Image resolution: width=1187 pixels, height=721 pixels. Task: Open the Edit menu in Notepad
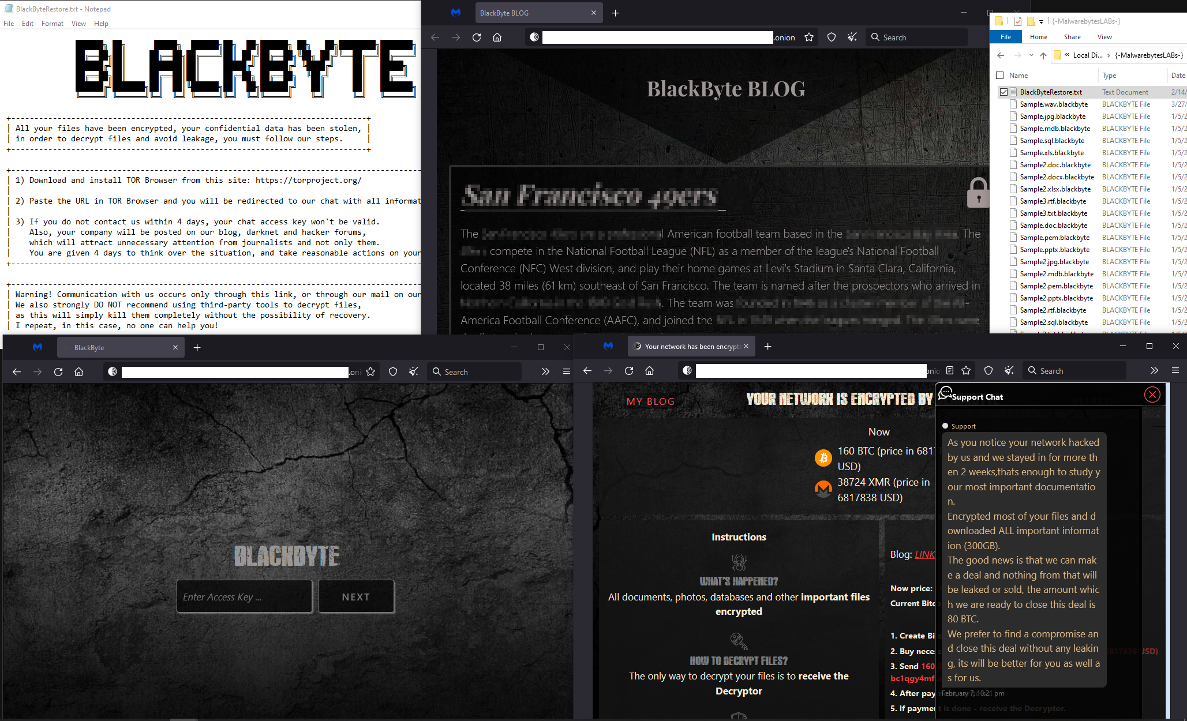(28, 24)
